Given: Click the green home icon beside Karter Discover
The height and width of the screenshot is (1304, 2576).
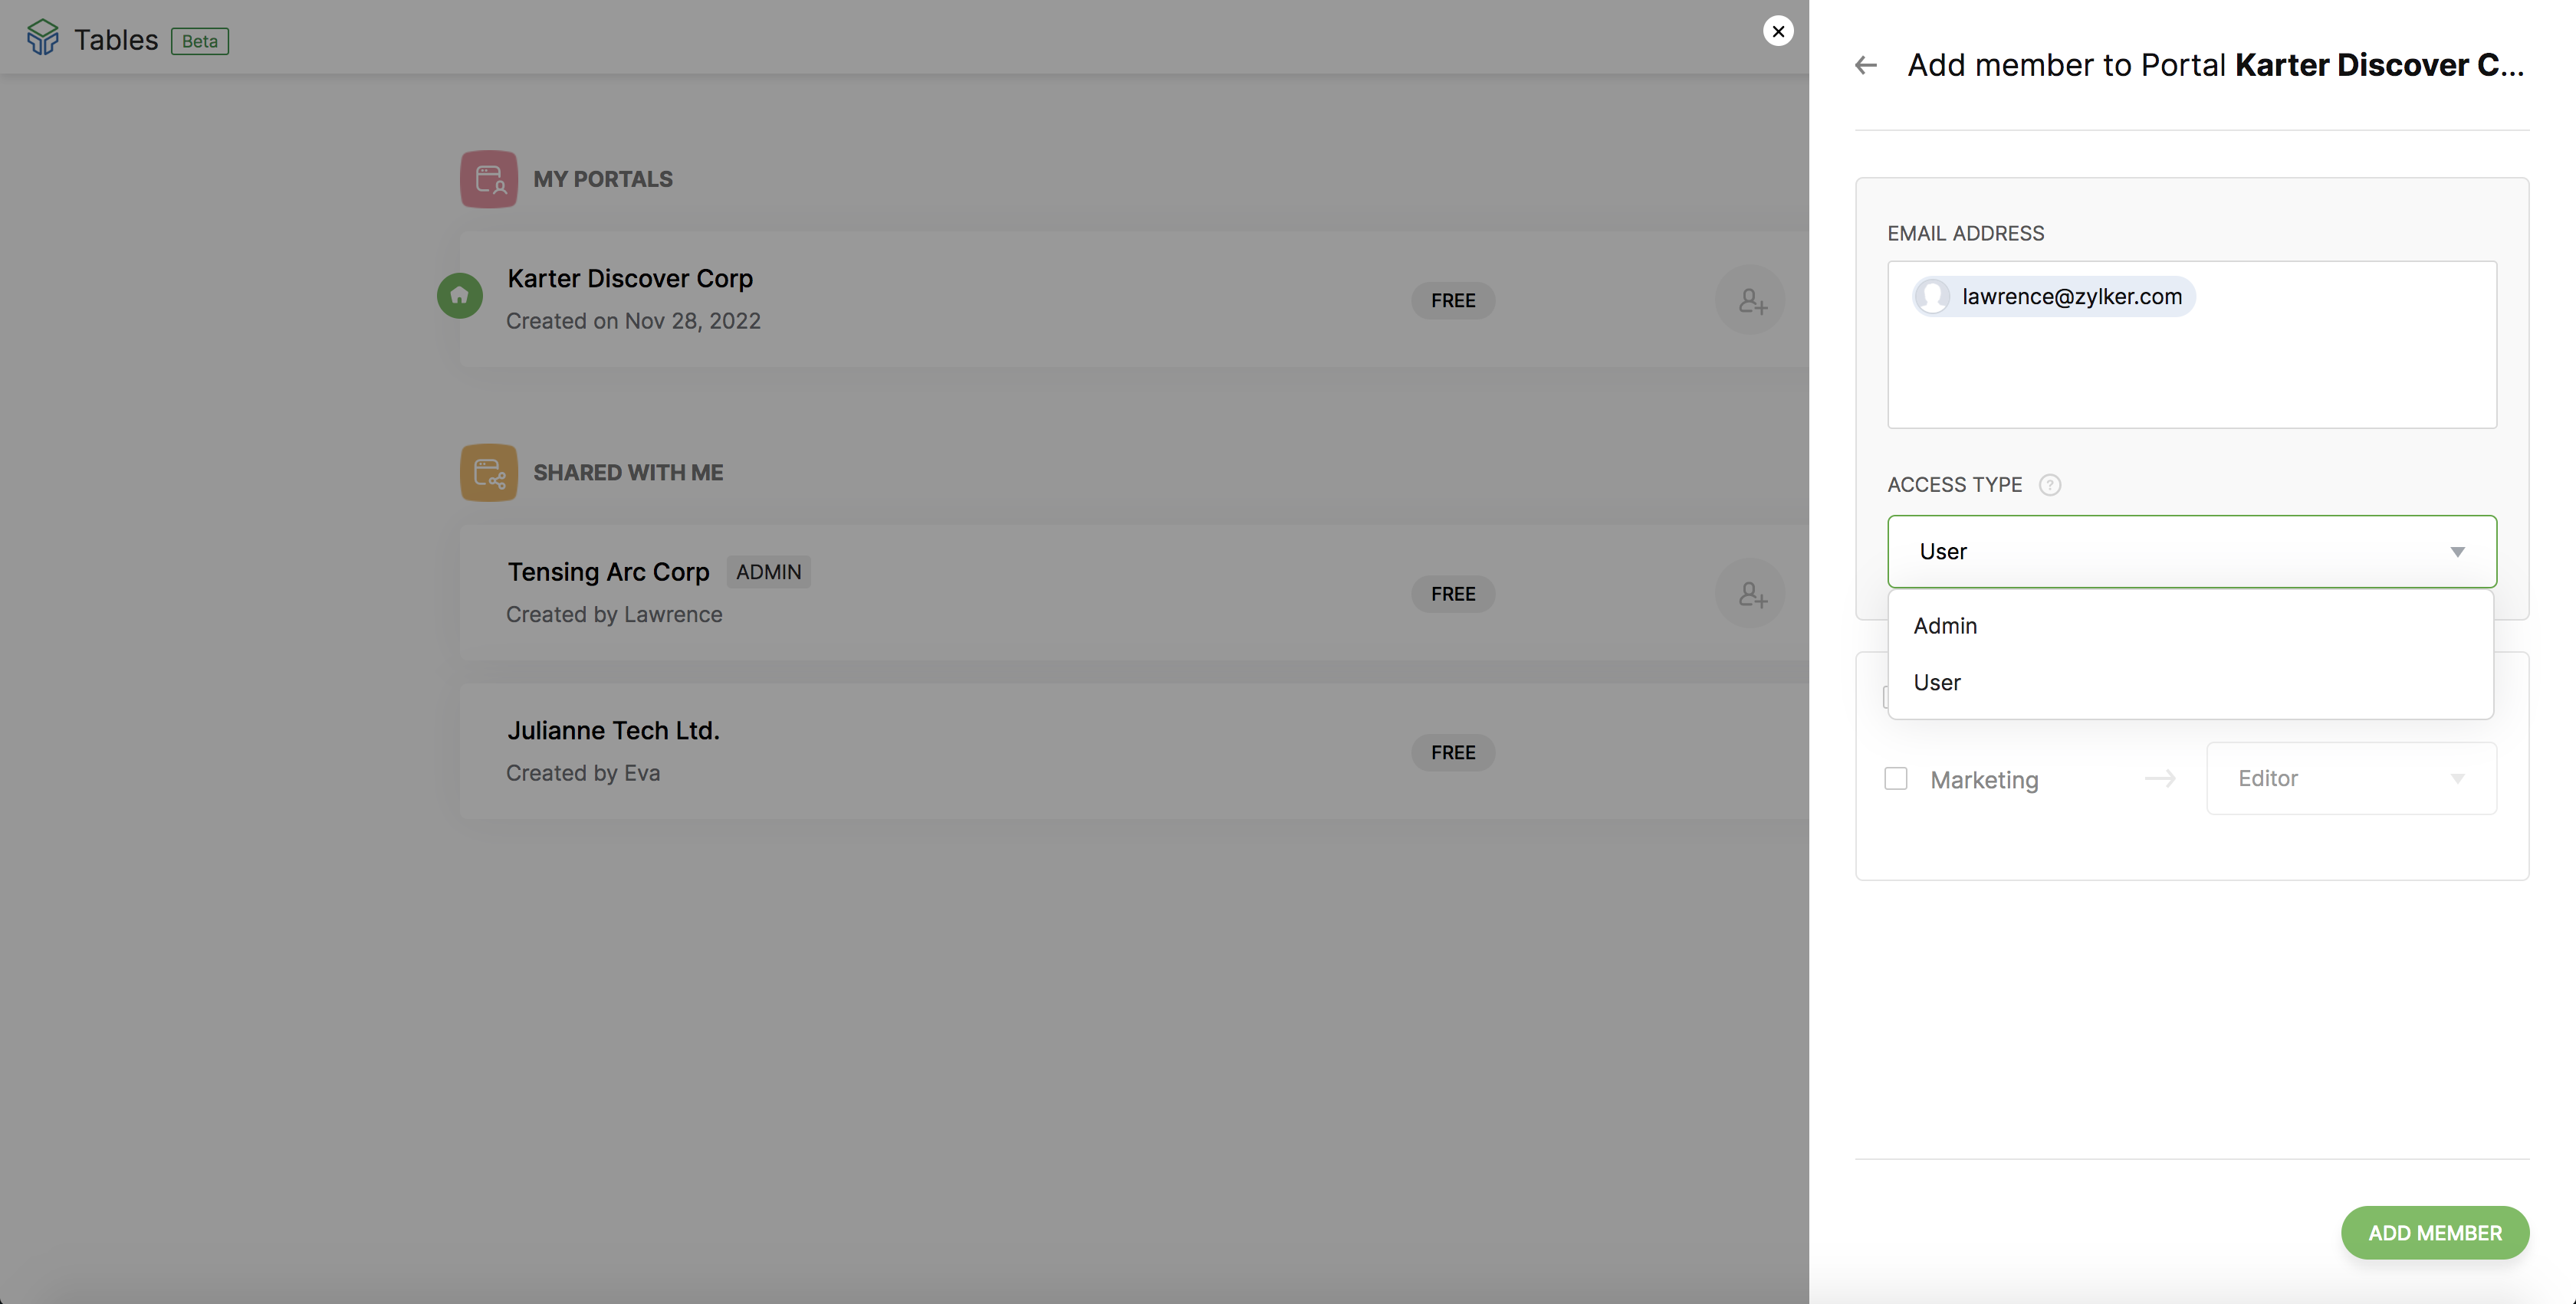Looking at the screenshot, I should pos(460,296).
